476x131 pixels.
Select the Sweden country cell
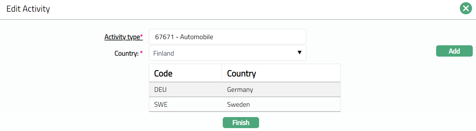click(238, 104)
